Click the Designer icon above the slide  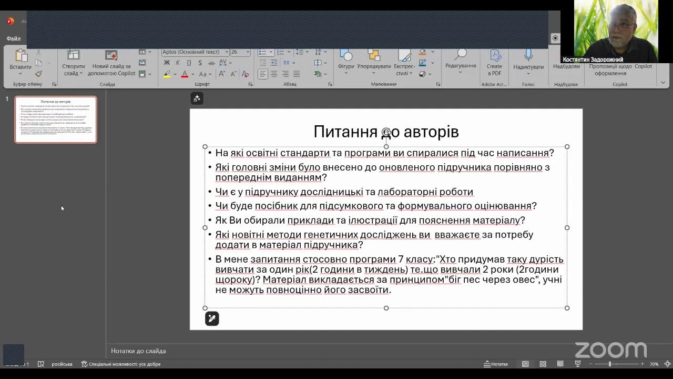[197, 98]
